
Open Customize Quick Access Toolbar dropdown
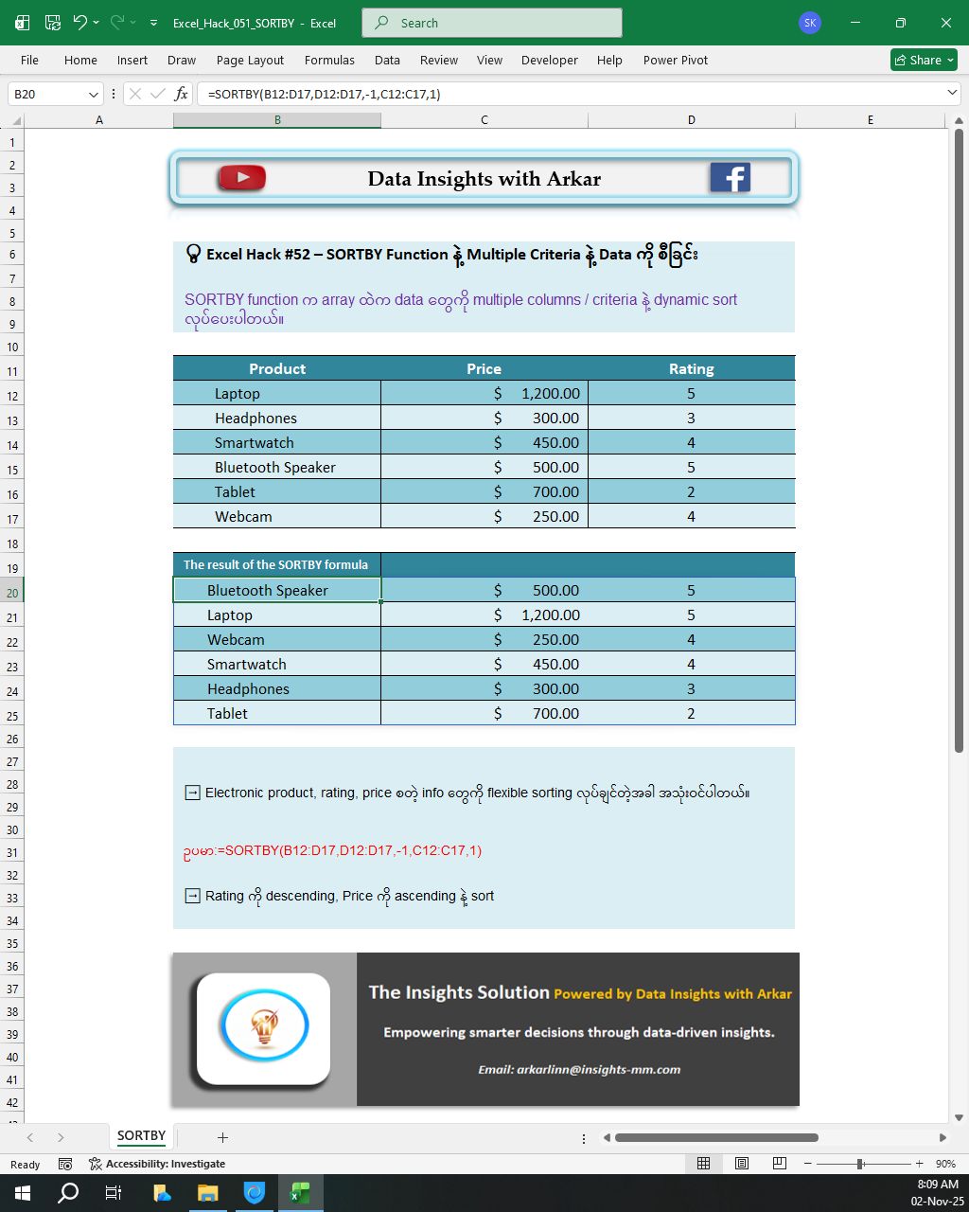coord(153,23)
